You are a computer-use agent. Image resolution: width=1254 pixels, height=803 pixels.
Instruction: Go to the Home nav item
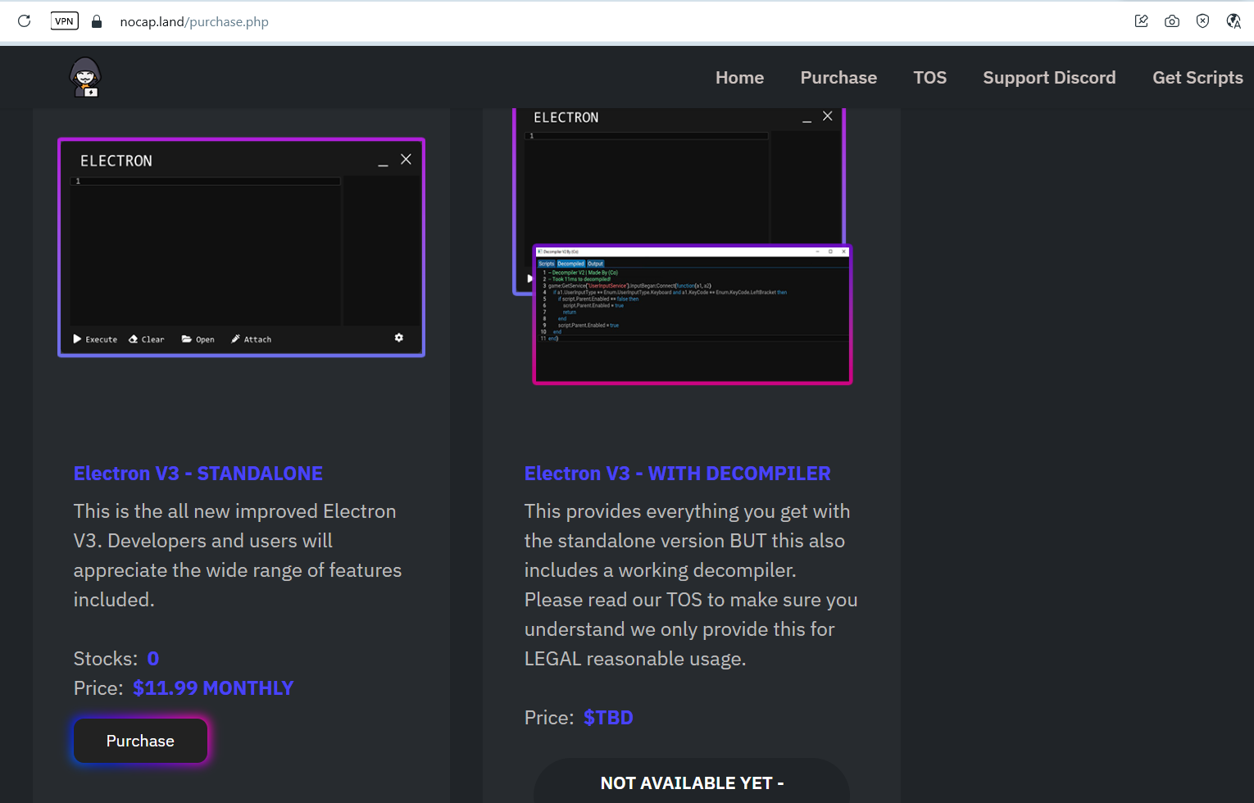tap(739, 78)
